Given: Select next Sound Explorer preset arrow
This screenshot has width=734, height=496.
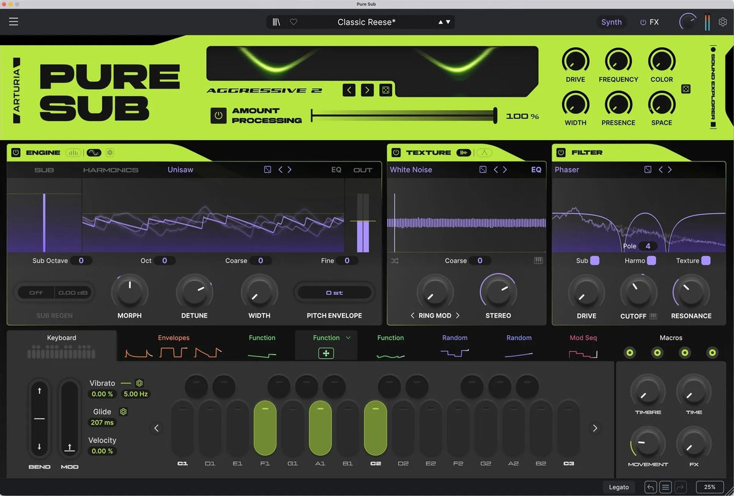Looking at the screenshot, I should (x=367, y=90).
